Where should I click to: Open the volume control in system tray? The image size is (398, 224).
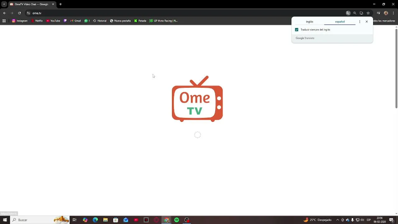[x=362, y=220]
